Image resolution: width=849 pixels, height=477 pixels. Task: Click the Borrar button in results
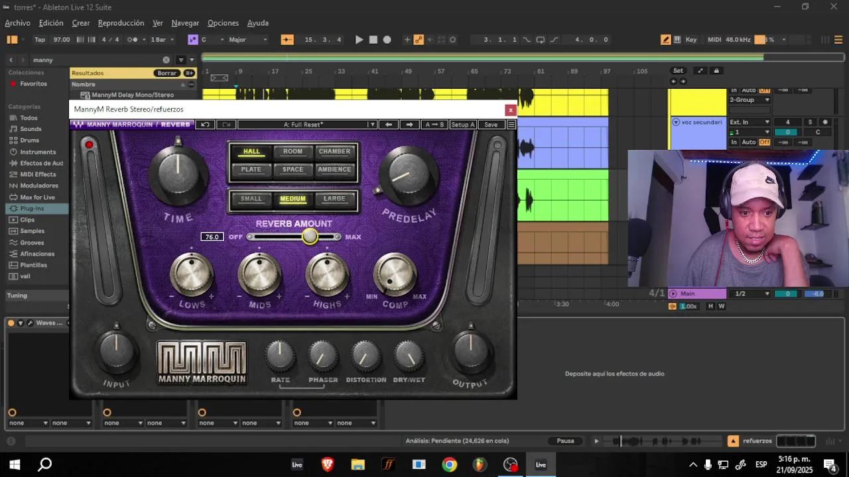167,73
